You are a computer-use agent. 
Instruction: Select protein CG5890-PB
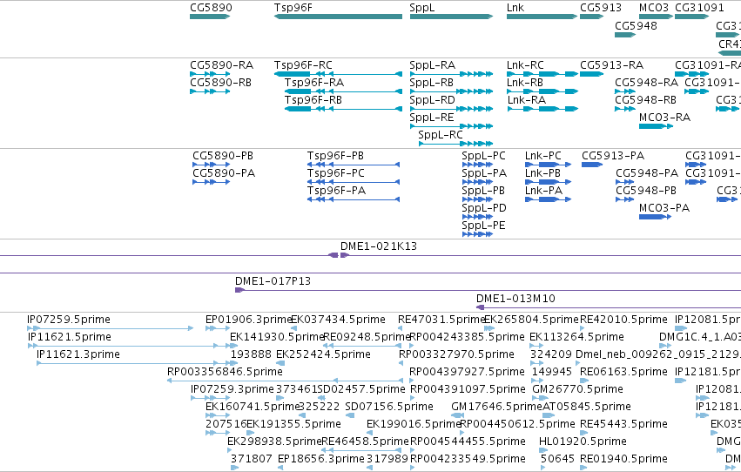(212, 165)
